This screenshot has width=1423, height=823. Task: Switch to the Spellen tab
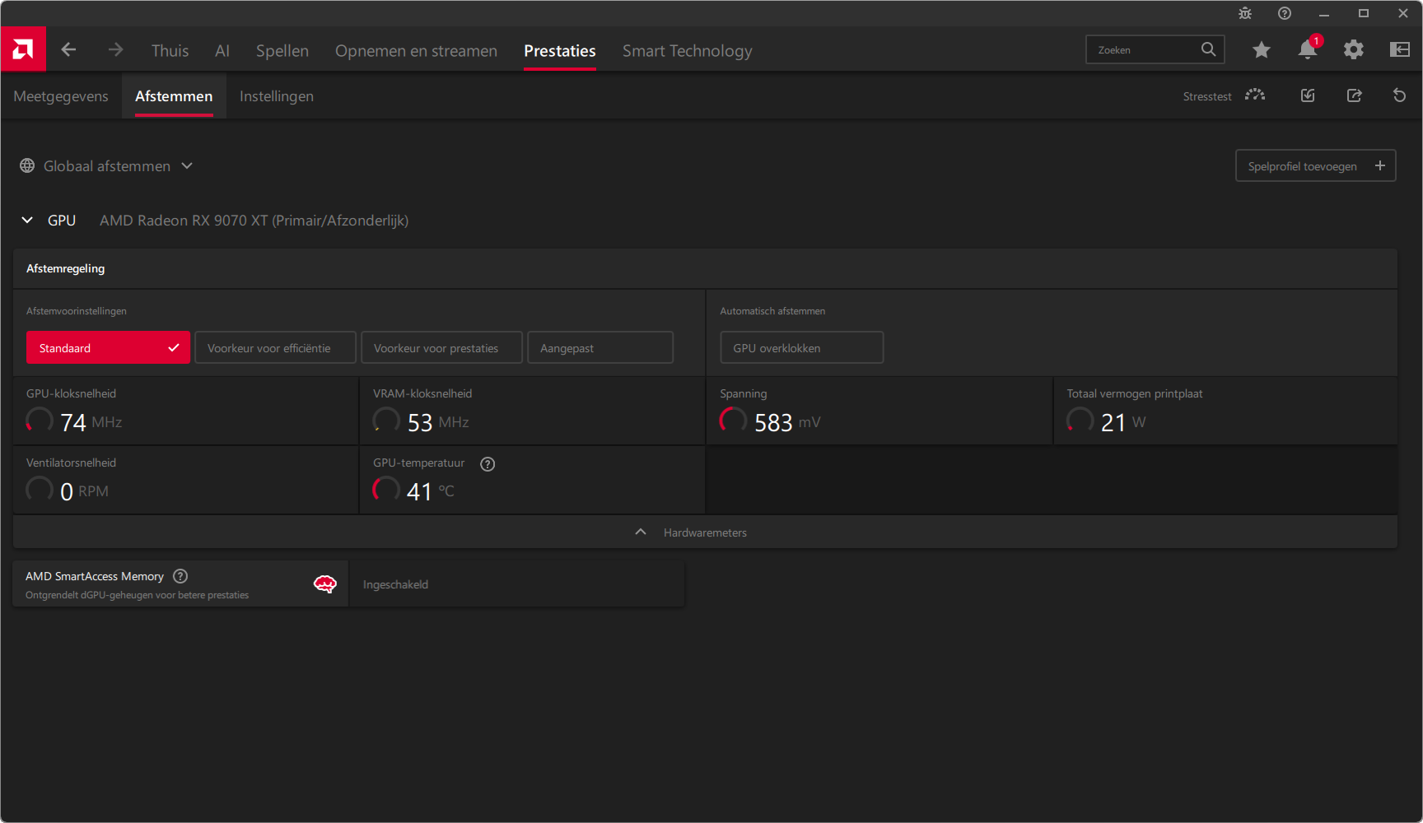(282, 51)
